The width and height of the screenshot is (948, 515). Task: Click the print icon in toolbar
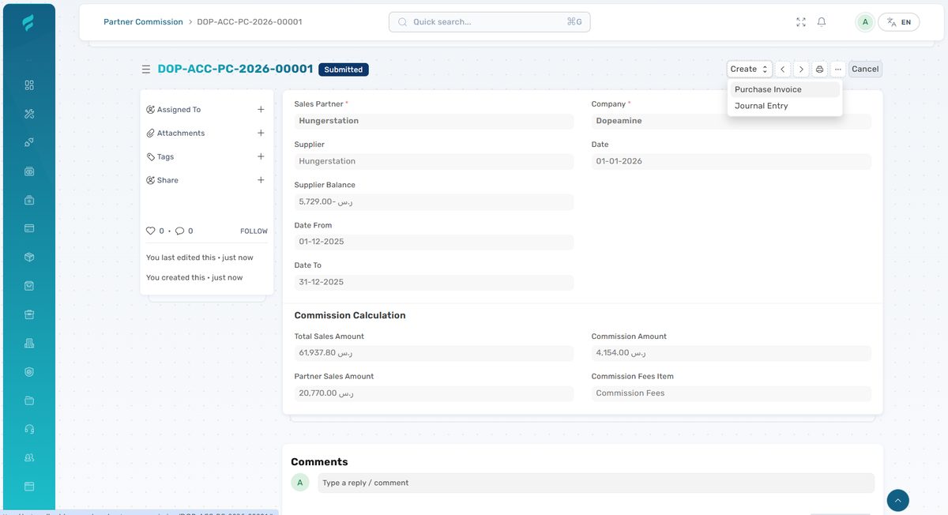(x=819, y=70)
